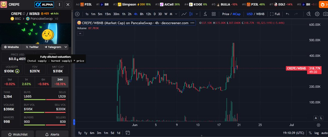Collapse the indicator legend chevron
This screenshot has width=328, height=137.
click(81, 33)
